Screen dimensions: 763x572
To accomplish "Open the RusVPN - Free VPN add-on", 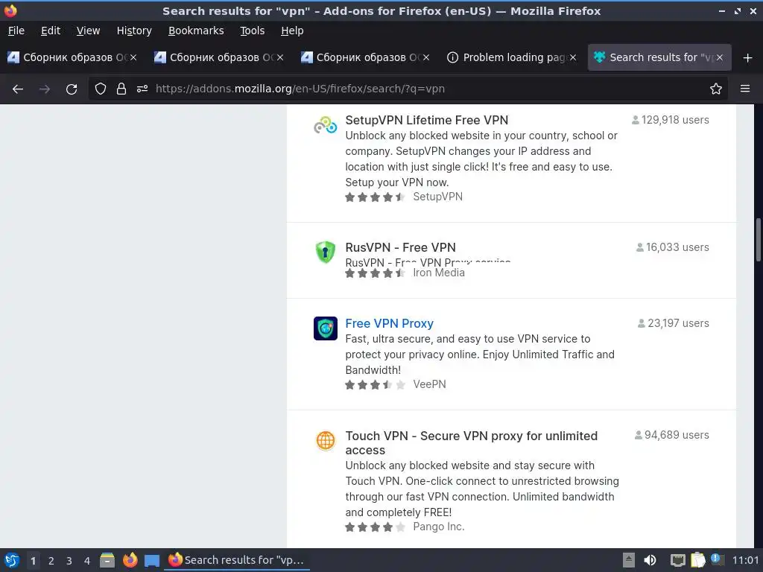I will (400, 247).
